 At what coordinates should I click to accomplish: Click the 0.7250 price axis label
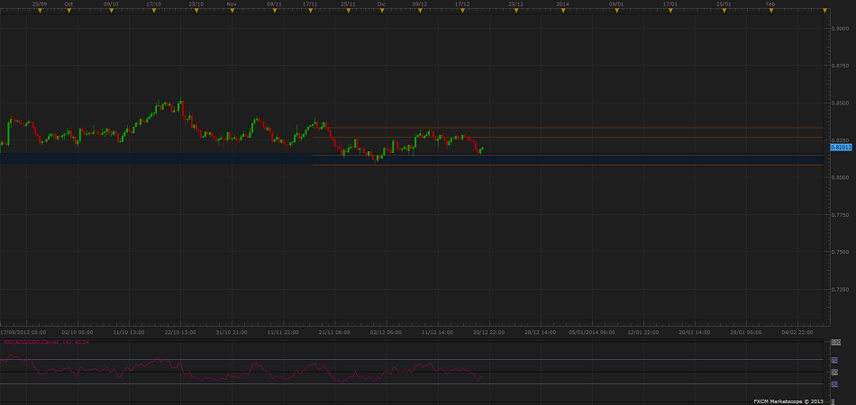coord(841,289)
